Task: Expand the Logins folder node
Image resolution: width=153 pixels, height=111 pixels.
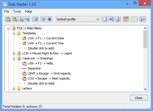Action: click(14, 54)
